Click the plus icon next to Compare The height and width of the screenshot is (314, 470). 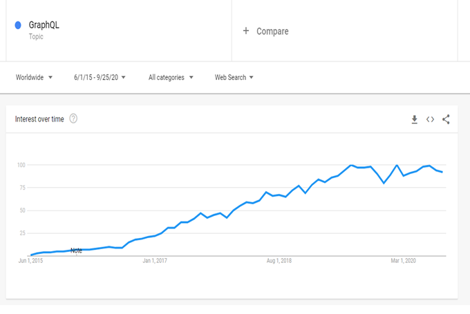pos(246,31)
